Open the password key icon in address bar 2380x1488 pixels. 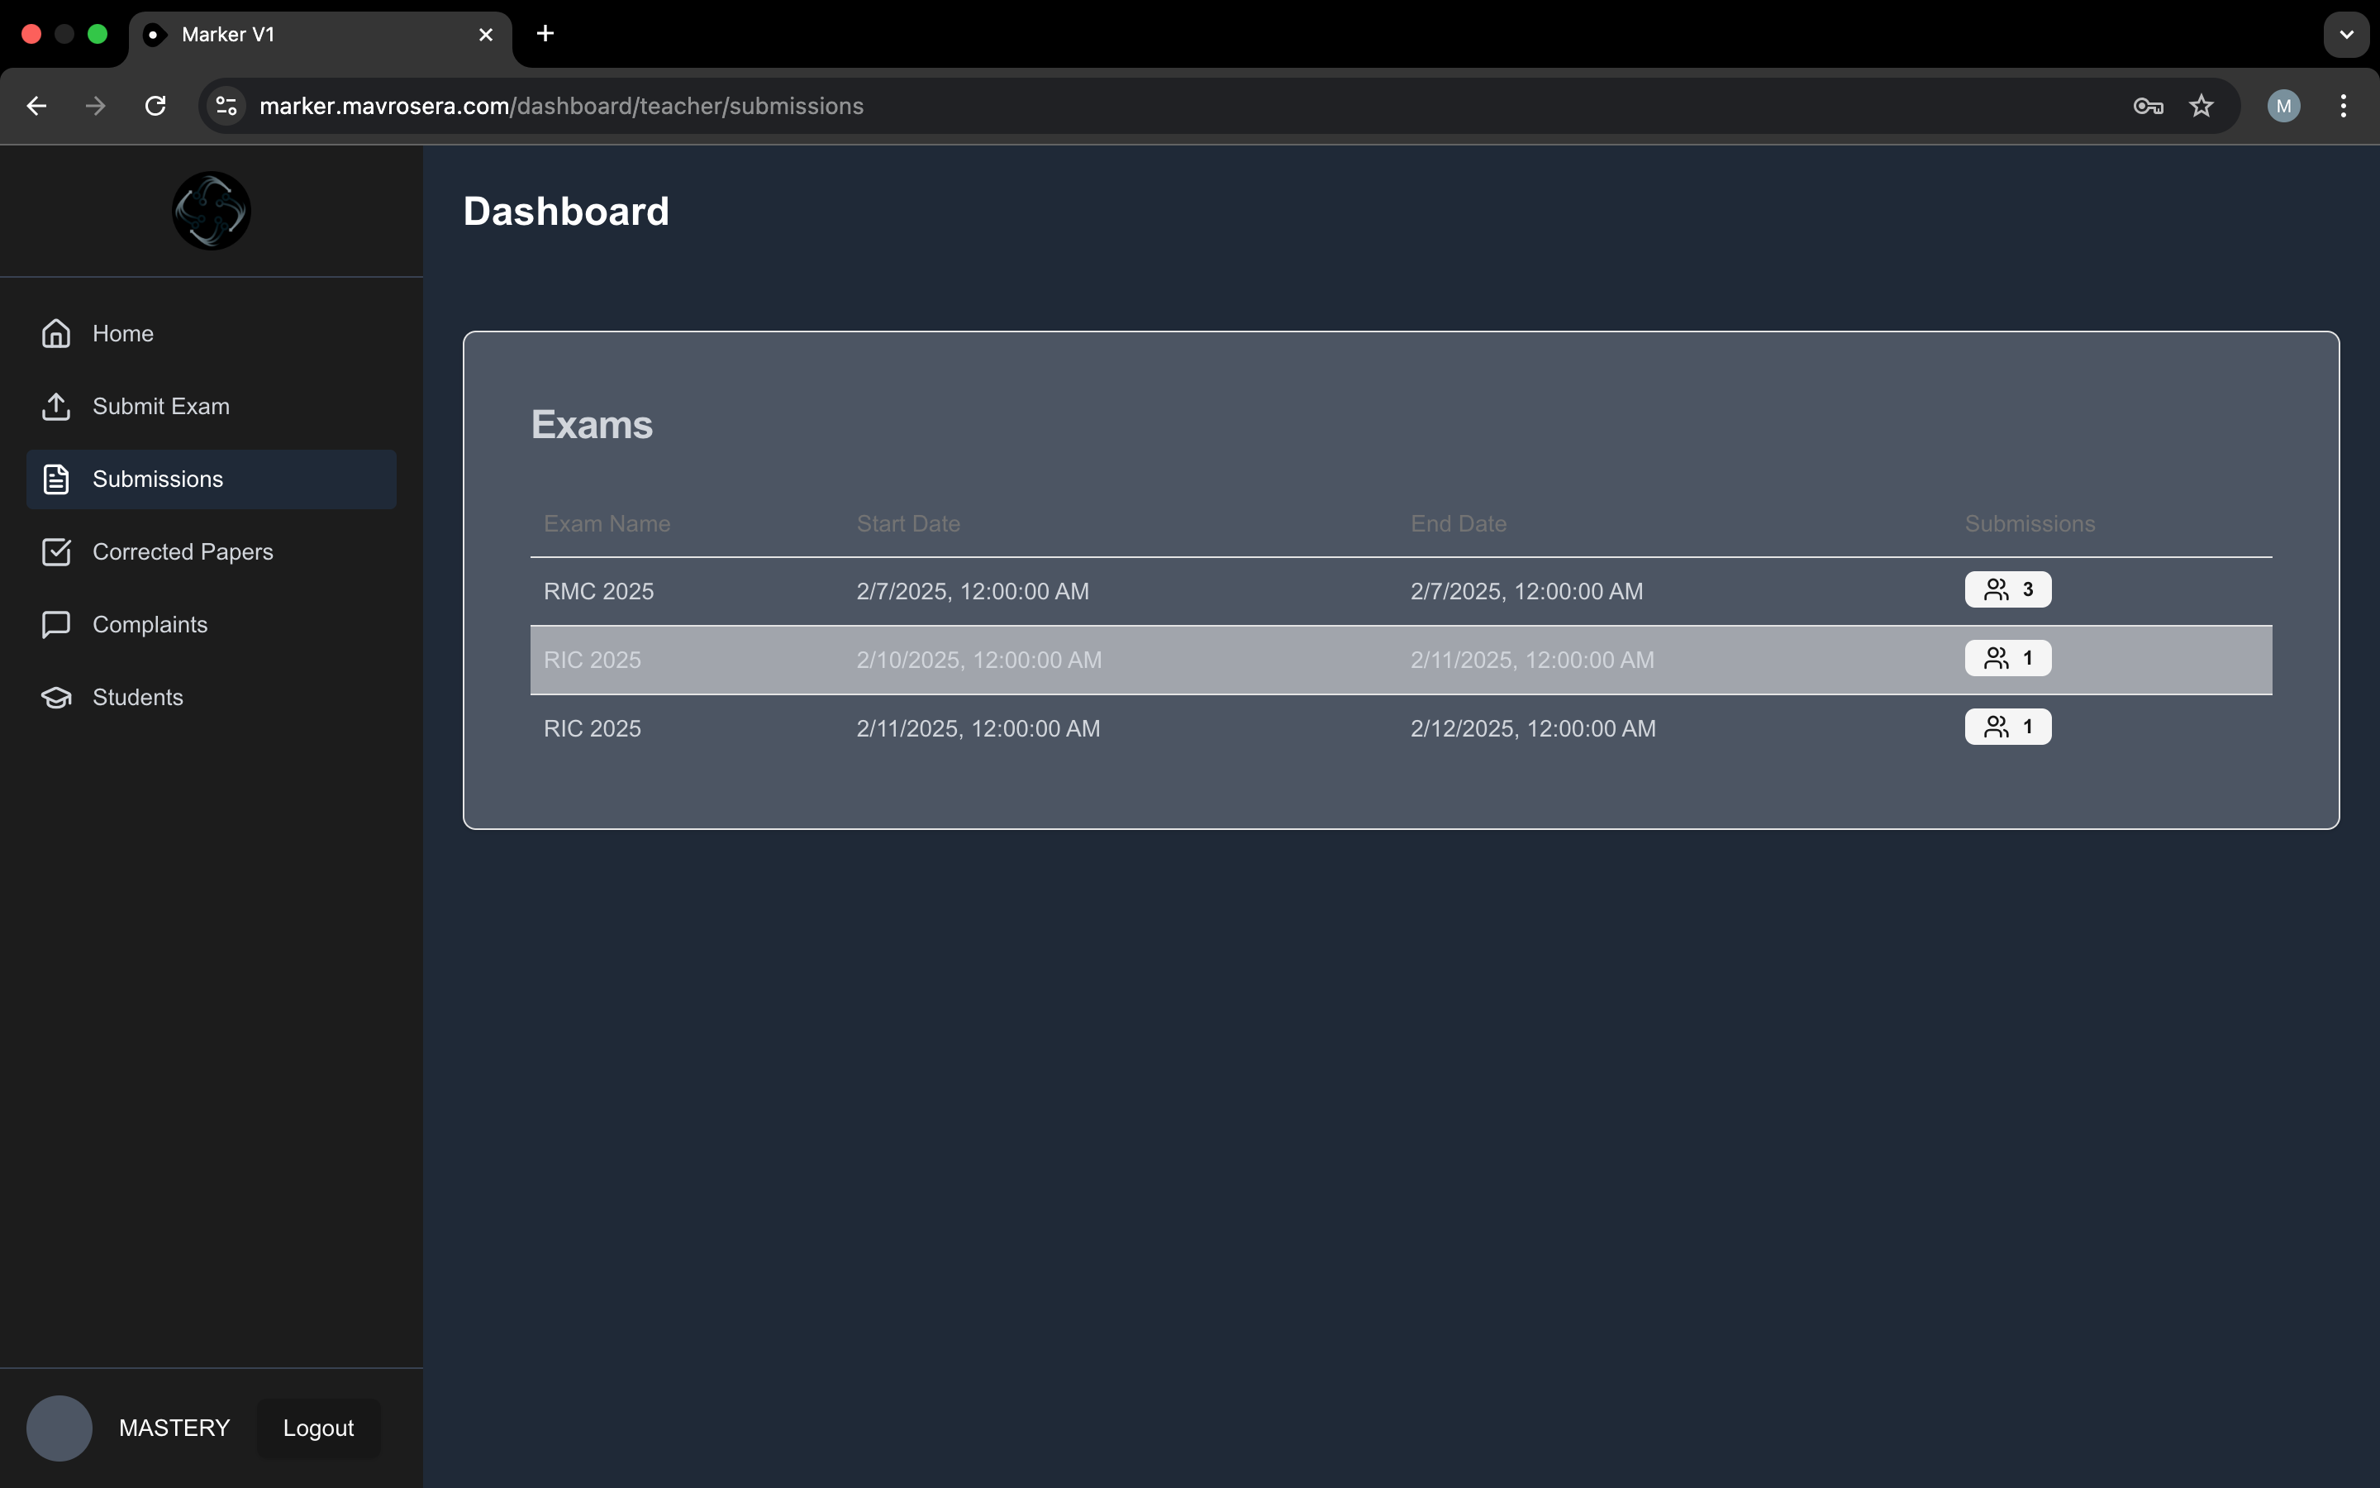(x=2148, y=107)
